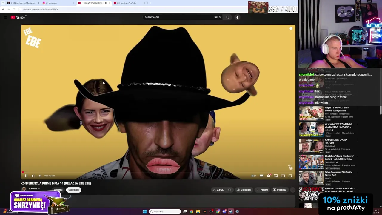Image resolution: width=382 pixels, height=215 pixels.
Task: Go to the YouTube home logo
Action: coord(19,17)
